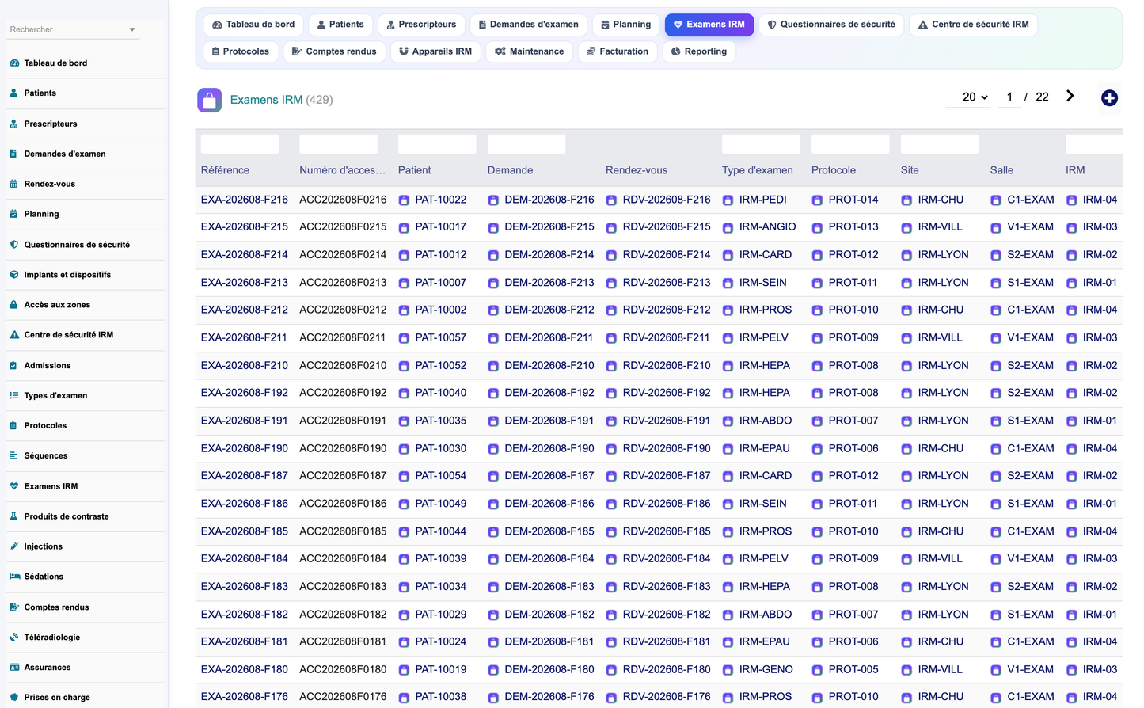Click the Patients sidebar person icon
The width and height of the screenshot is (1144, 708).
tap(14, 93)
